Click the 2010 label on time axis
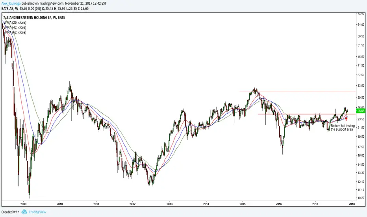This screenshot has height=217, width=367. tap(60, 204)
